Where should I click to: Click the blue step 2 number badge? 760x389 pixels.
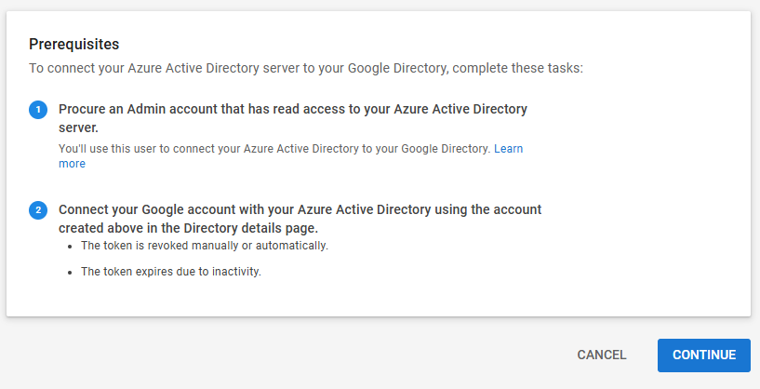coord(38,210)
